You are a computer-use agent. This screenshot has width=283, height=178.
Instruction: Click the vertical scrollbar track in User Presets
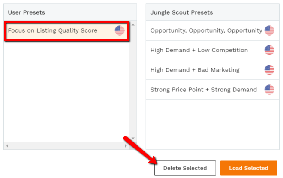(133, 81)
